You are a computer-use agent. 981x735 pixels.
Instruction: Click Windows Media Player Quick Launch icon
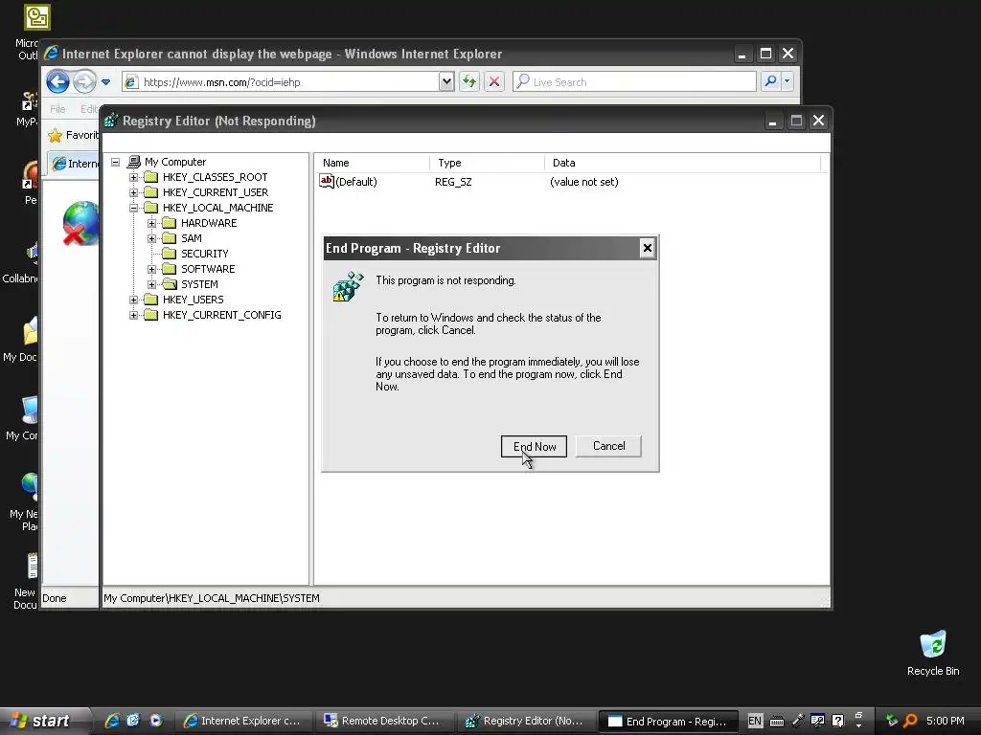click(x=155, y=721)
